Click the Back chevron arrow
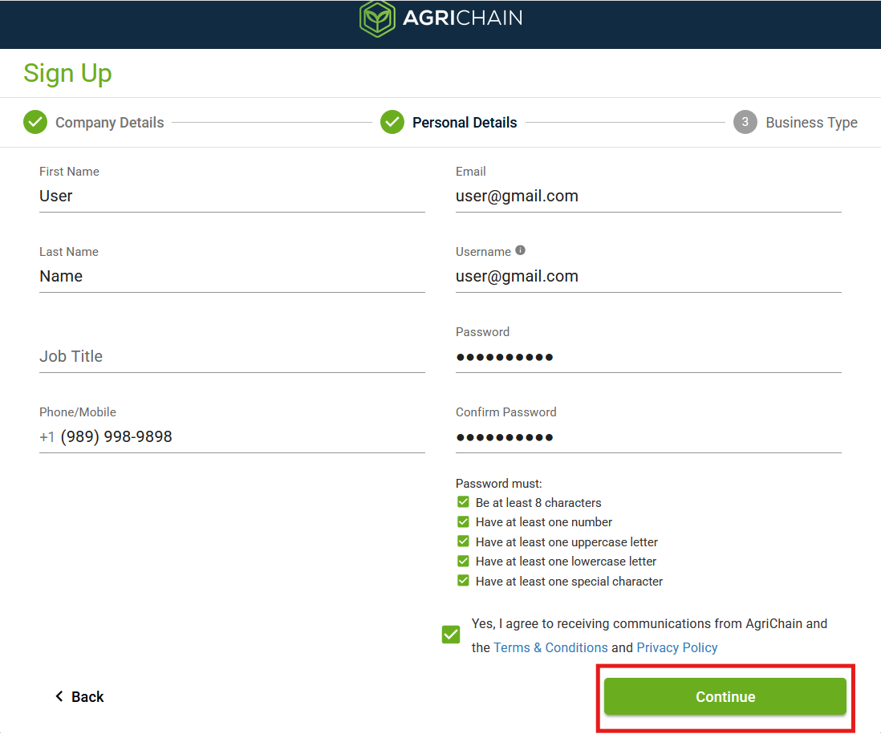The width and height of the screenshot is (881, 734). [59, 696]
